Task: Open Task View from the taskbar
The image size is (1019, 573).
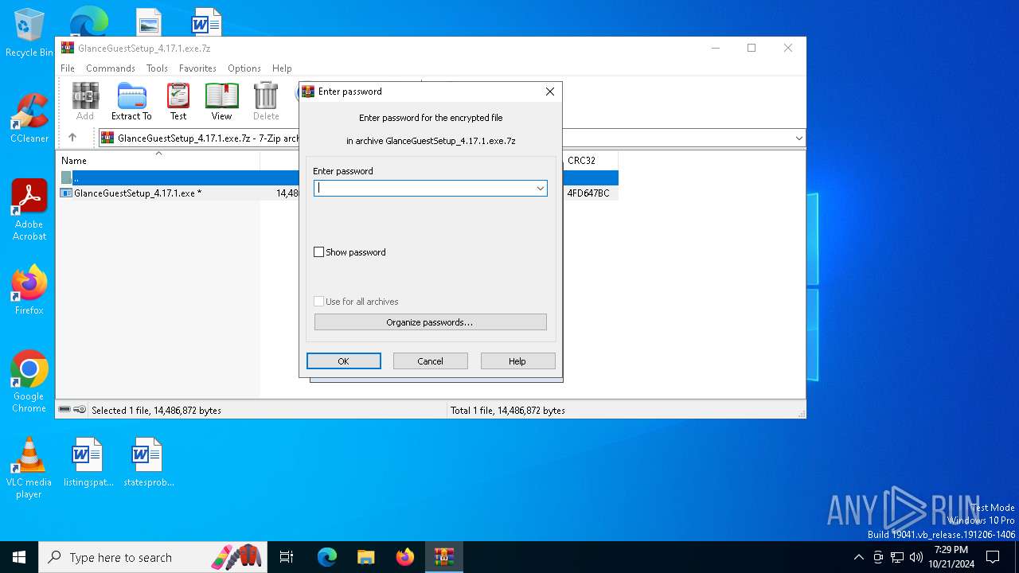Action: coord(287,557)
